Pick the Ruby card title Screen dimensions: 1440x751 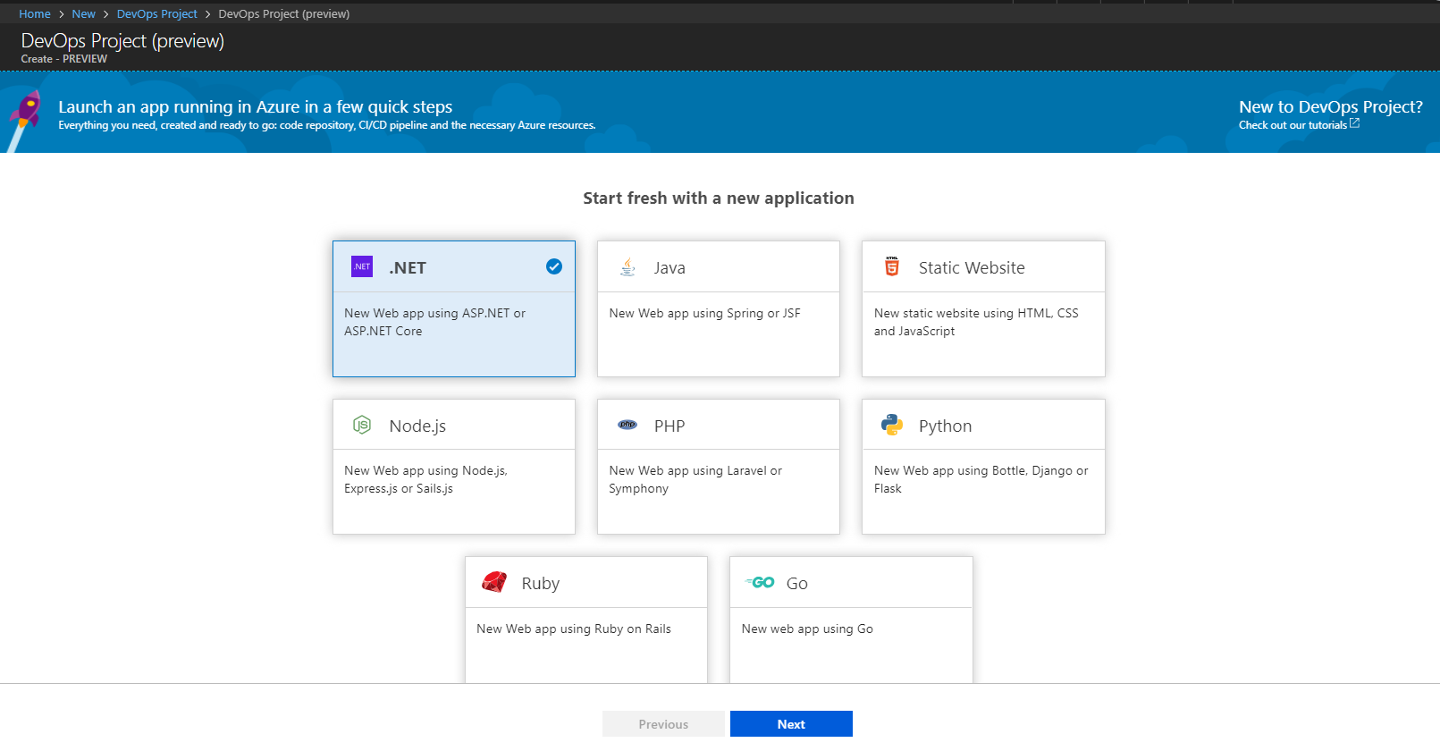click(x=541, y=583)
